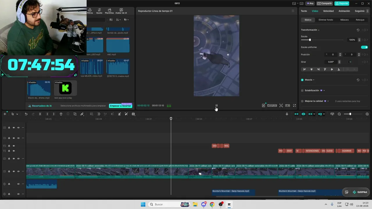Open the selection tool dropdown arrow

click(17, 114)
